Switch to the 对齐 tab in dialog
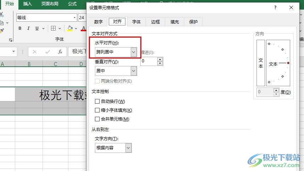The image size is (304, 171). coord(117,22)
